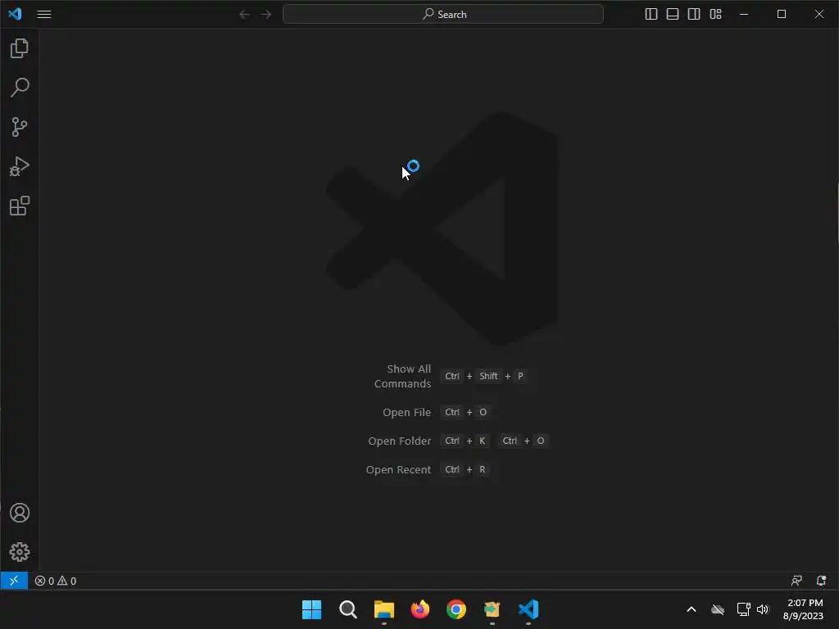This screenshot has height=629, width=839.
Task: Toggle the bottom panel layout icon
Action: point(673,15)
